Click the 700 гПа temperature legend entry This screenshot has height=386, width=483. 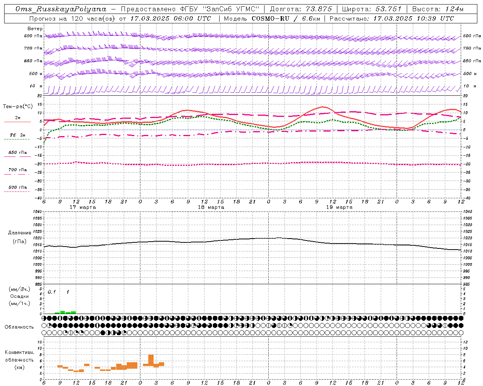[17, 170]
